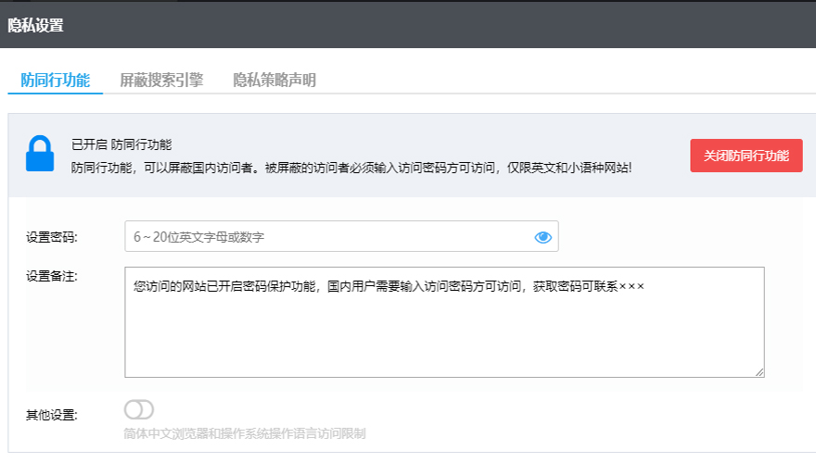
Task: Click the 简体中文浏览器和操作系统 restriction description
Action: [x=245, y=433]
